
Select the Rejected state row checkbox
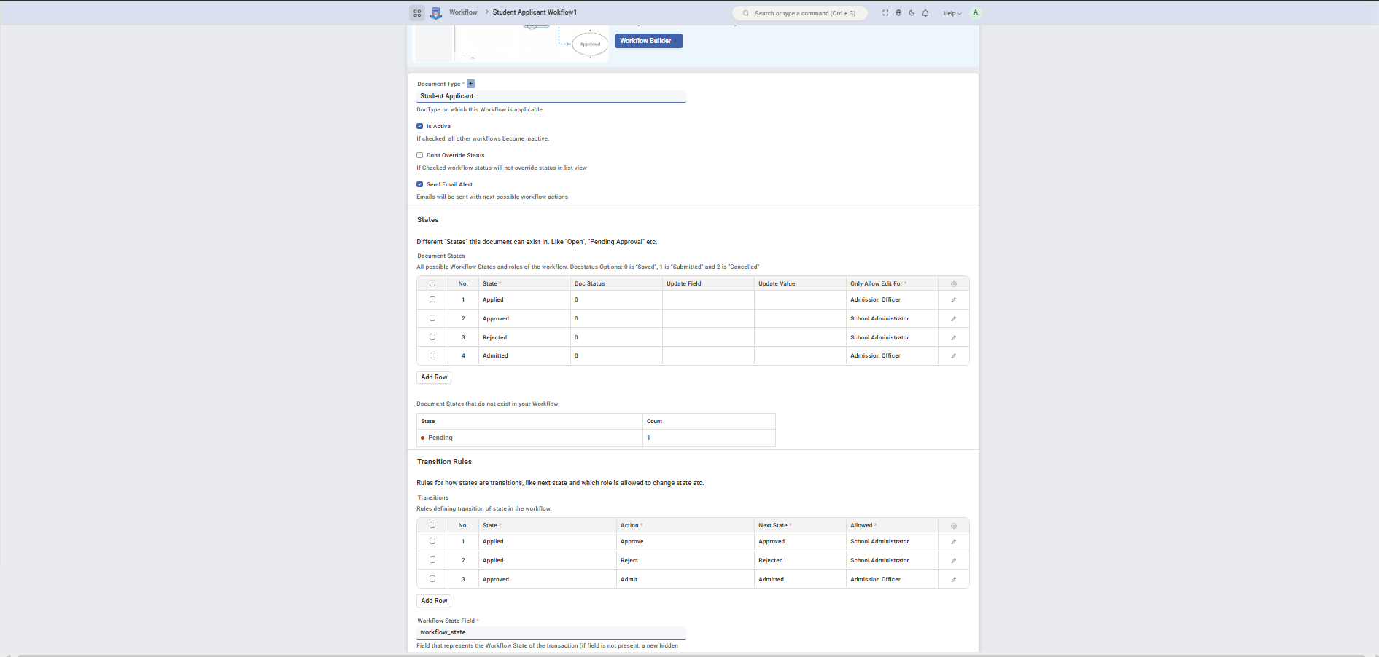432,337
